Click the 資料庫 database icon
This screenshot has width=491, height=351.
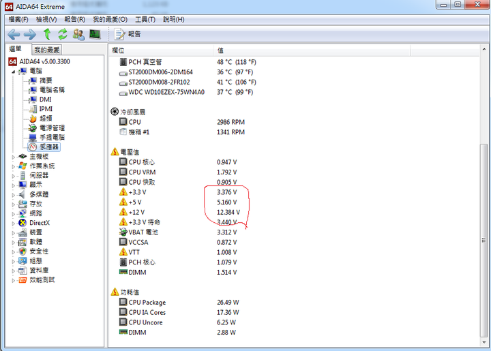(23, 271)
